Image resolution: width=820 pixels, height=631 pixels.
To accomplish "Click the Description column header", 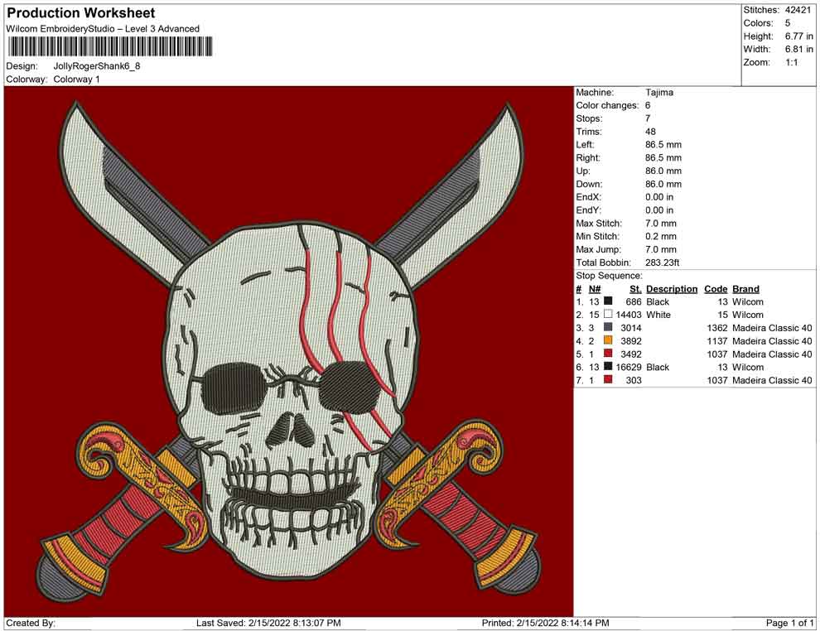I will 672,289.
